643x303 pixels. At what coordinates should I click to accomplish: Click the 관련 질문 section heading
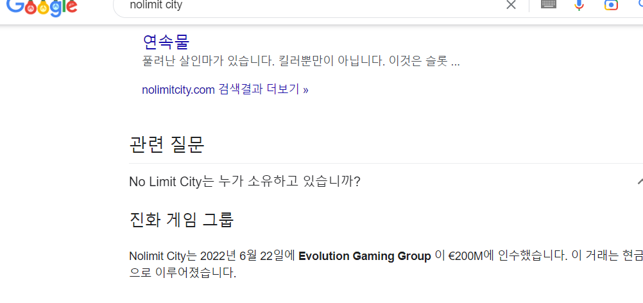point(166,144)
